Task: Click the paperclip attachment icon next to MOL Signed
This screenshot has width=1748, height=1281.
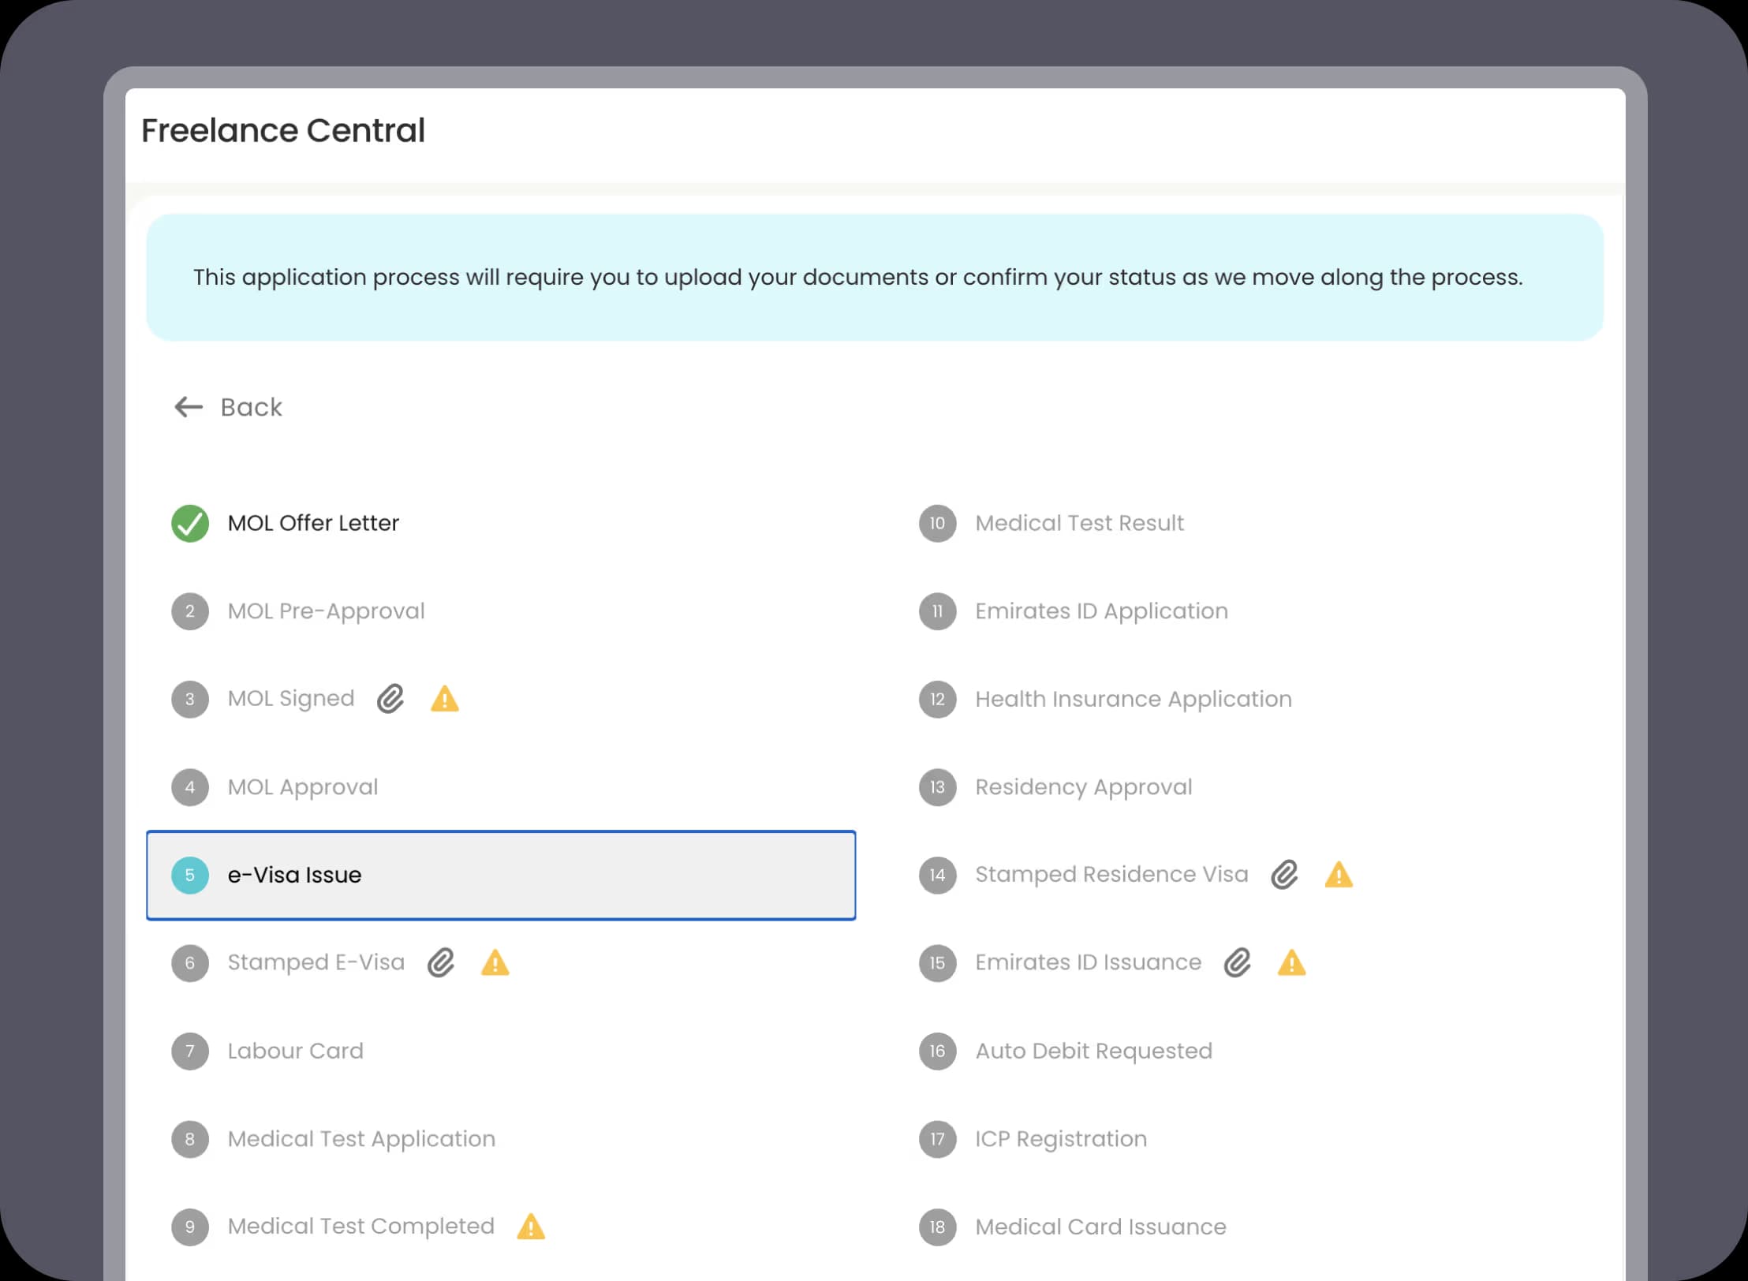Action: pos(390,699)
